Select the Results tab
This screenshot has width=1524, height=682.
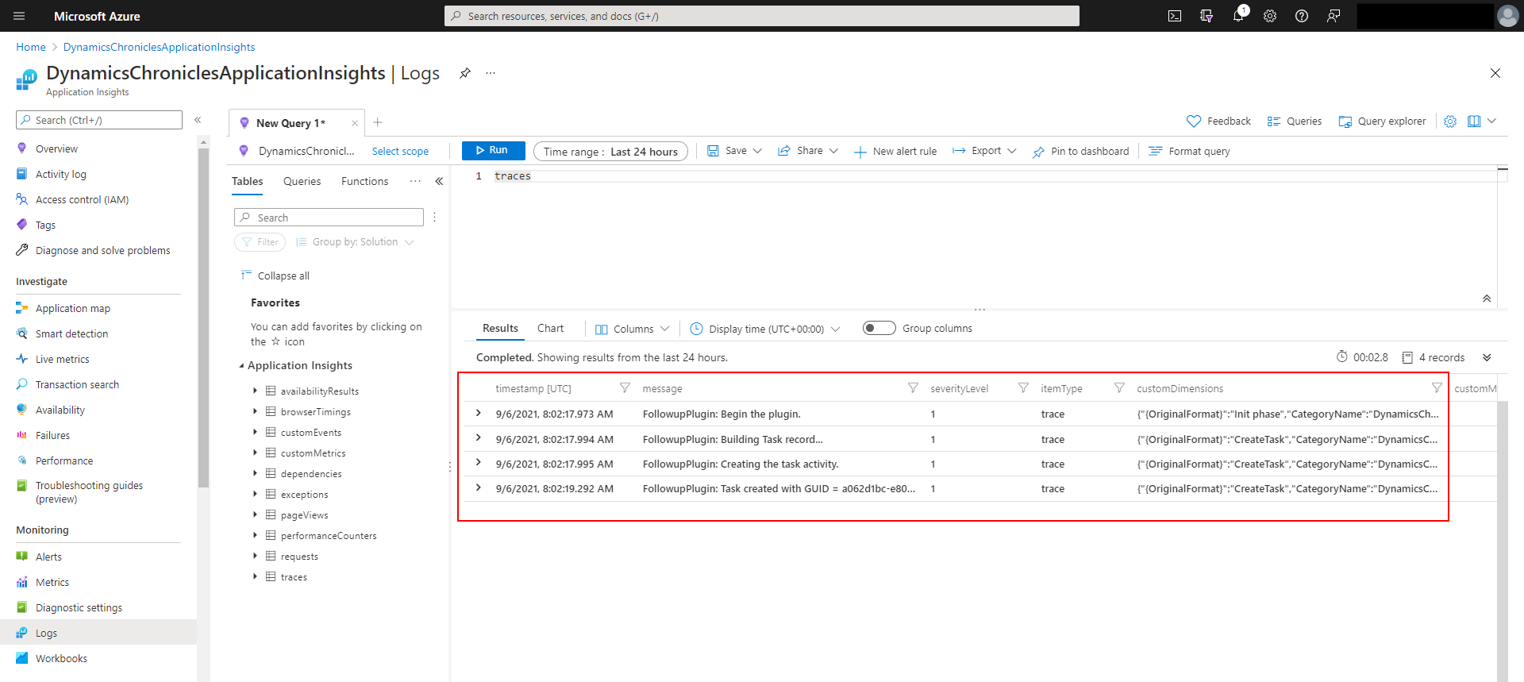tap(500, 328)
